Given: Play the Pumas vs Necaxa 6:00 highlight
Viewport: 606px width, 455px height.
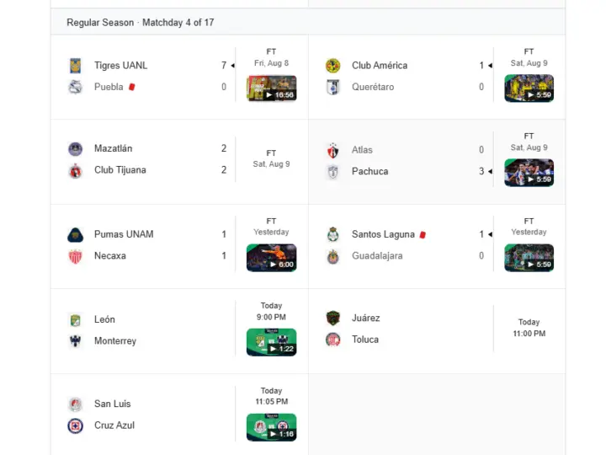Looking at the screenshot, I should click(272, 258).
